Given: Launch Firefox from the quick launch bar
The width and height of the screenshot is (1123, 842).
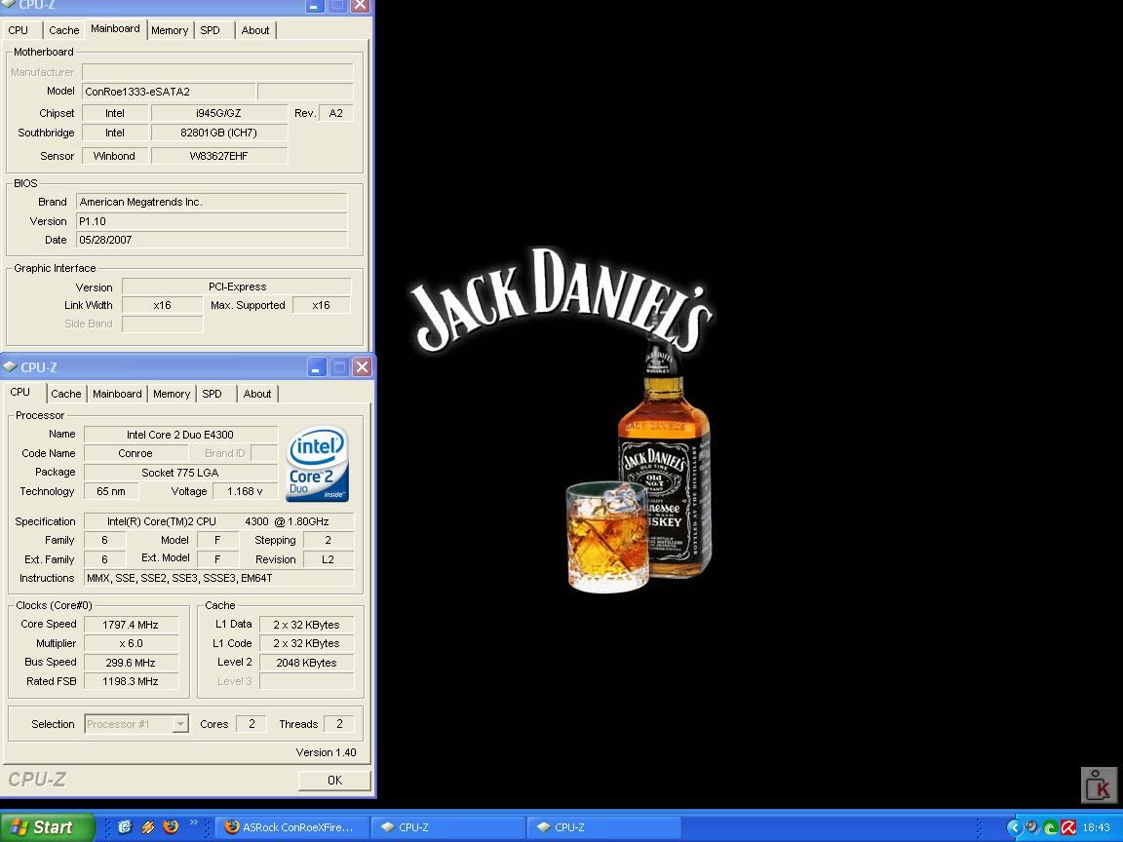Looking at the screenshot, I should [x=171, y=827].
